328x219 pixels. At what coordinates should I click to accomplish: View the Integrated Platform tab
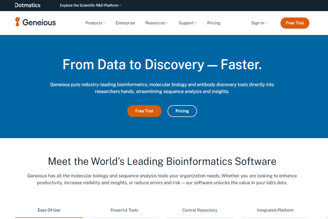click(275, 210)
